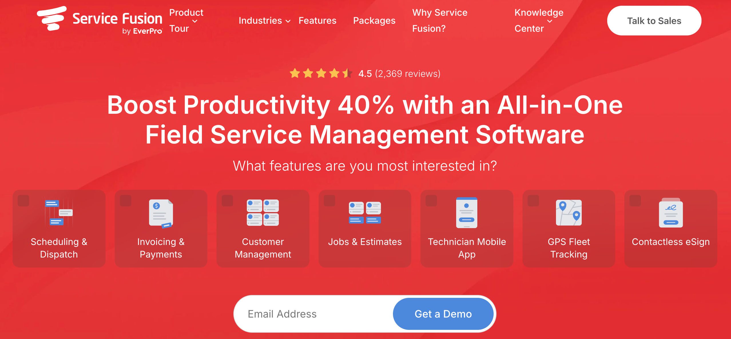
Task: Expand the Product Tour dropdown
Action: (186, 20)
